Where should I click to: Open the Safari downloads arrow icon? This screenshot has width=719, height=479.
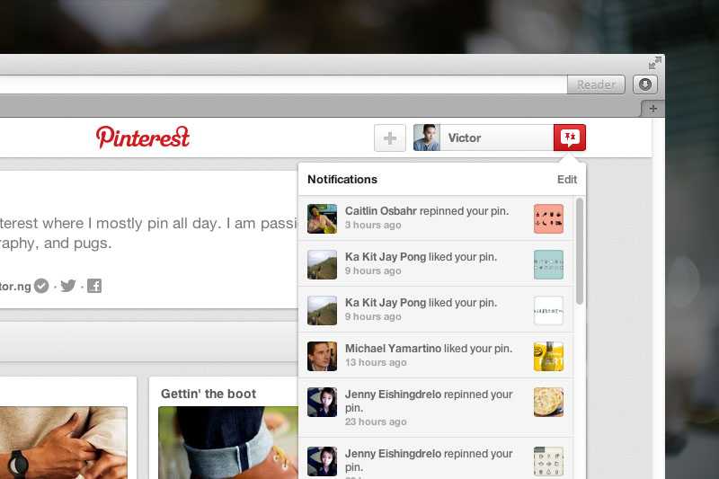tap(645, 84)
